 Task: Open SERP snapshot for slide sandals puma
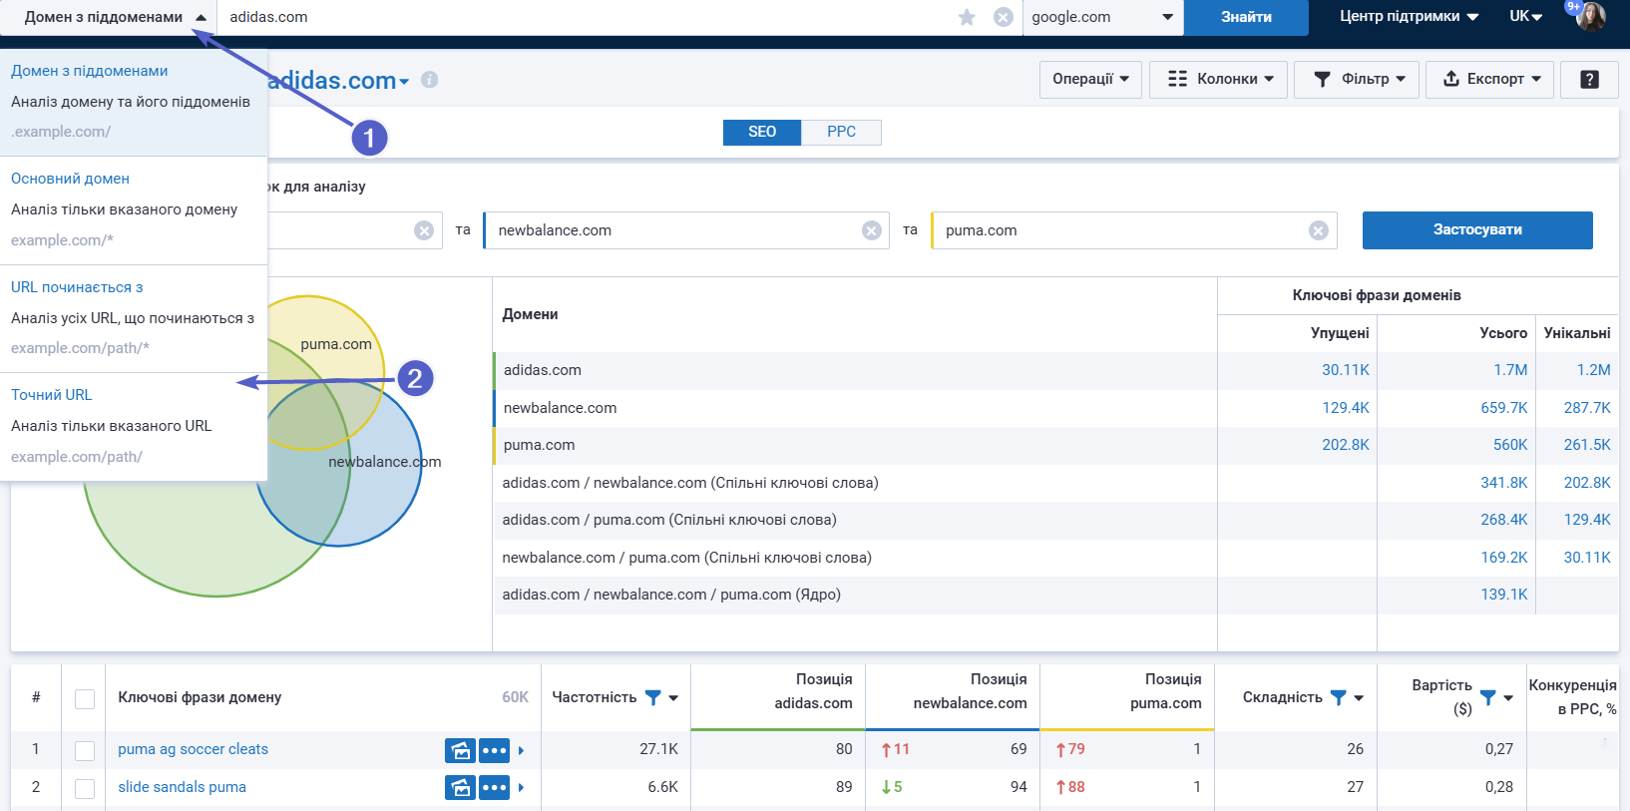(x=460, y=788)
